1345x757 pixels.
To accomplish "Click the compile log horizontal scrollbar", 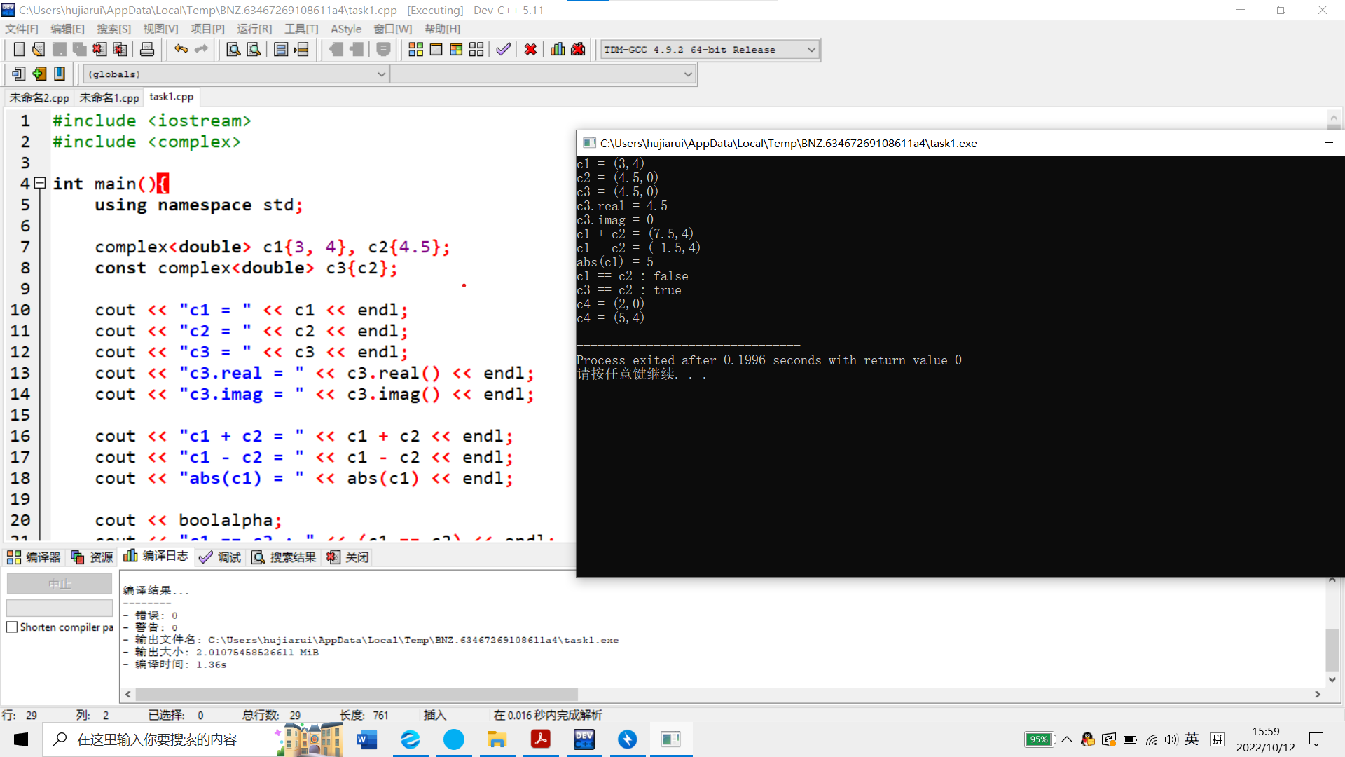I will (356, 694).
